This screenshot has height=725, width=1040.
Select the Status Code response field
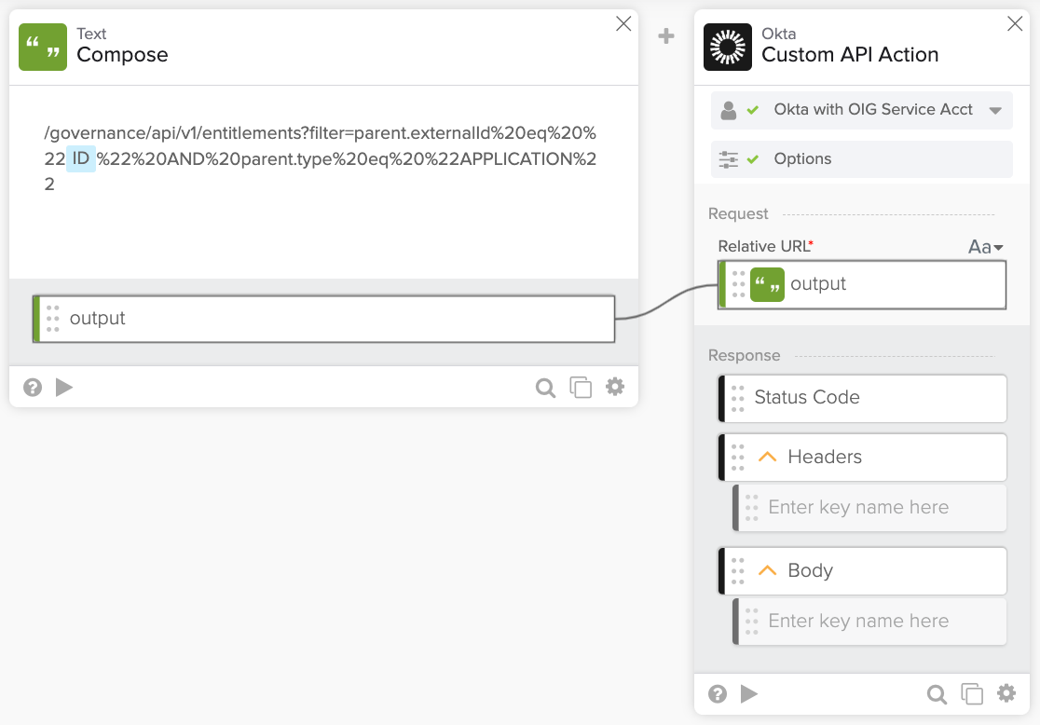862,399
